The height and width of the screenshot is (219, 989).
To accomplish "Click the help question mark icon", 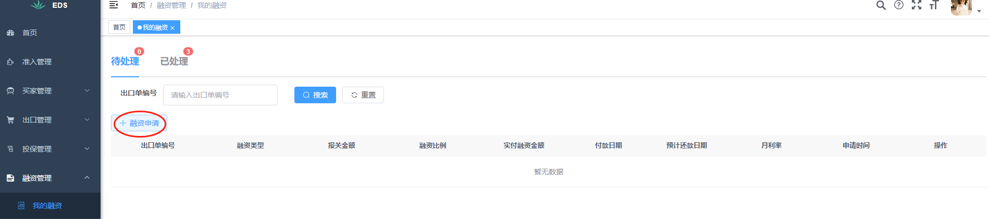I will tap(899, 5).
